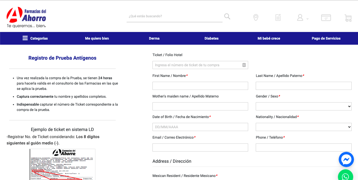Screen dimensions: 358x180
Task: Click the Address / Dirección heading
Action: point(172,161)
